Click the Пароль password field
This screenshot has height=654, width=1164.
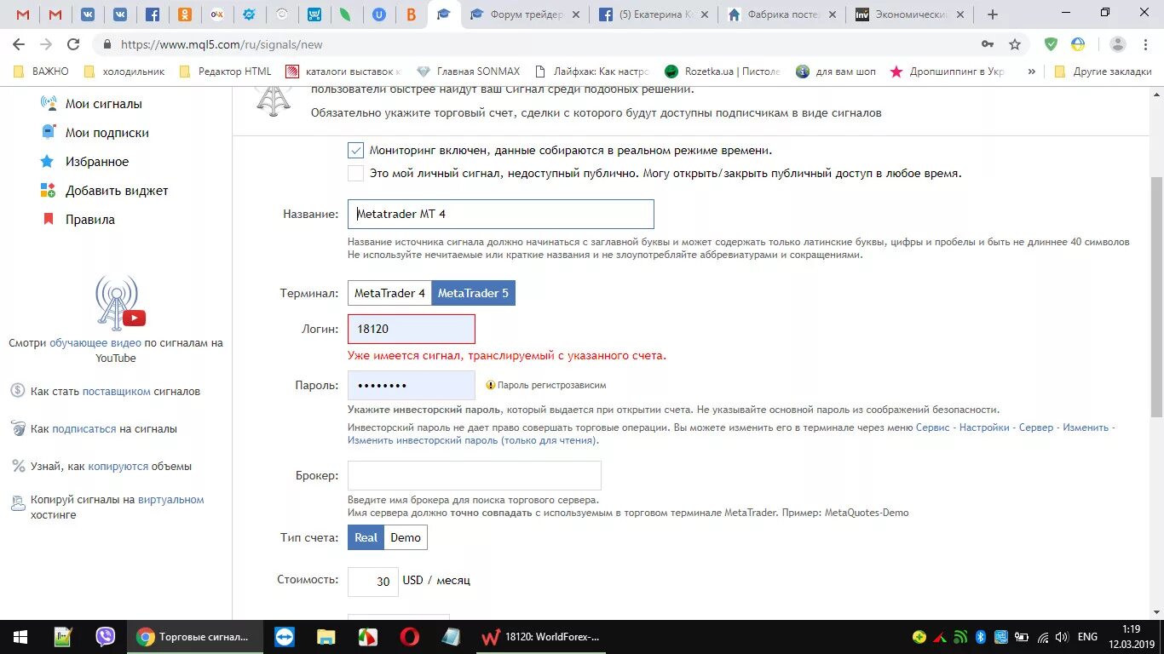point(412,385)
